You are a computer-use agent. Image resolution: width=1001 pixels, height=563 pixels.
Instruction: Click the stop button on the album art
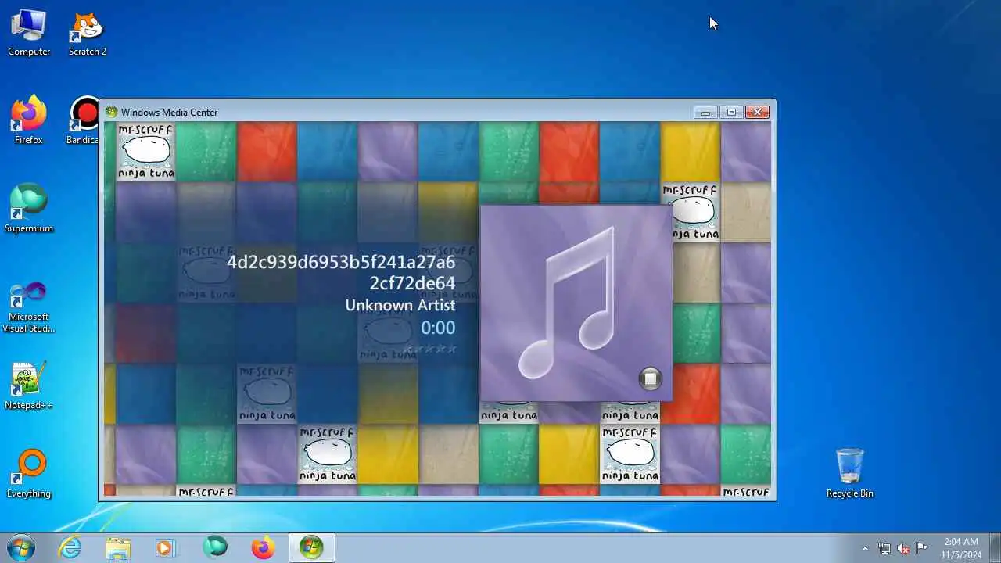point(650,378)
